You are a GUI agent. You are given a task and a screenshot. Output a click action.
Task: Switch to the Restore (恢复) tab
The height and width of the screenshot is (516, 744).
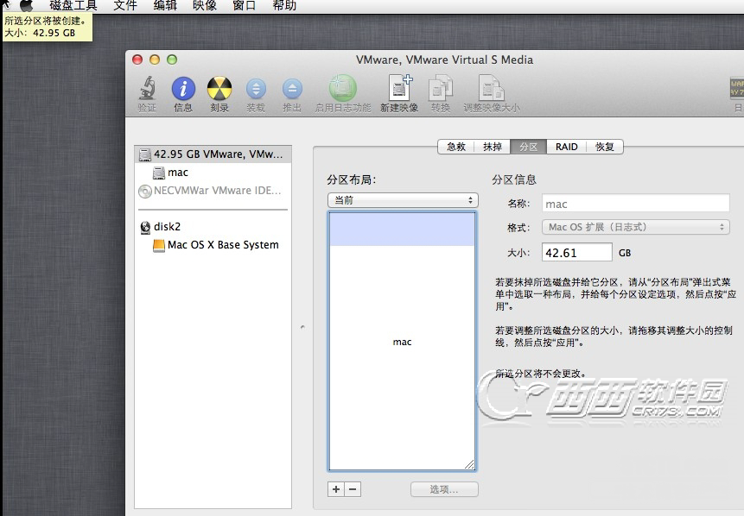tap(605, 147)
